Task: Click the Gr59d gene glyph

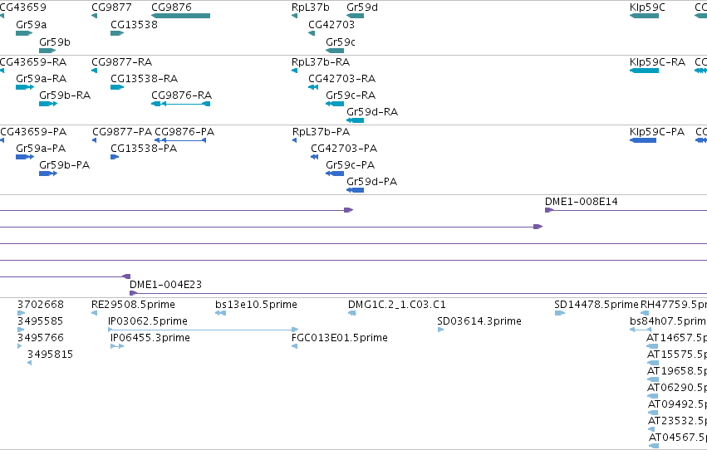Action: [x=356, y=16]
